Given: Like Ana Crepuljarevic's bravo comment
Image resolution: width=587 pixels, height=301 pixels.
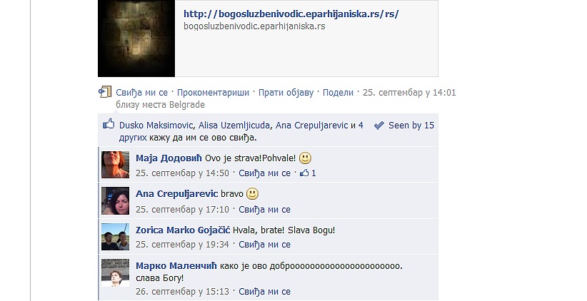Looking at the screenshot, I should point(265,210).
